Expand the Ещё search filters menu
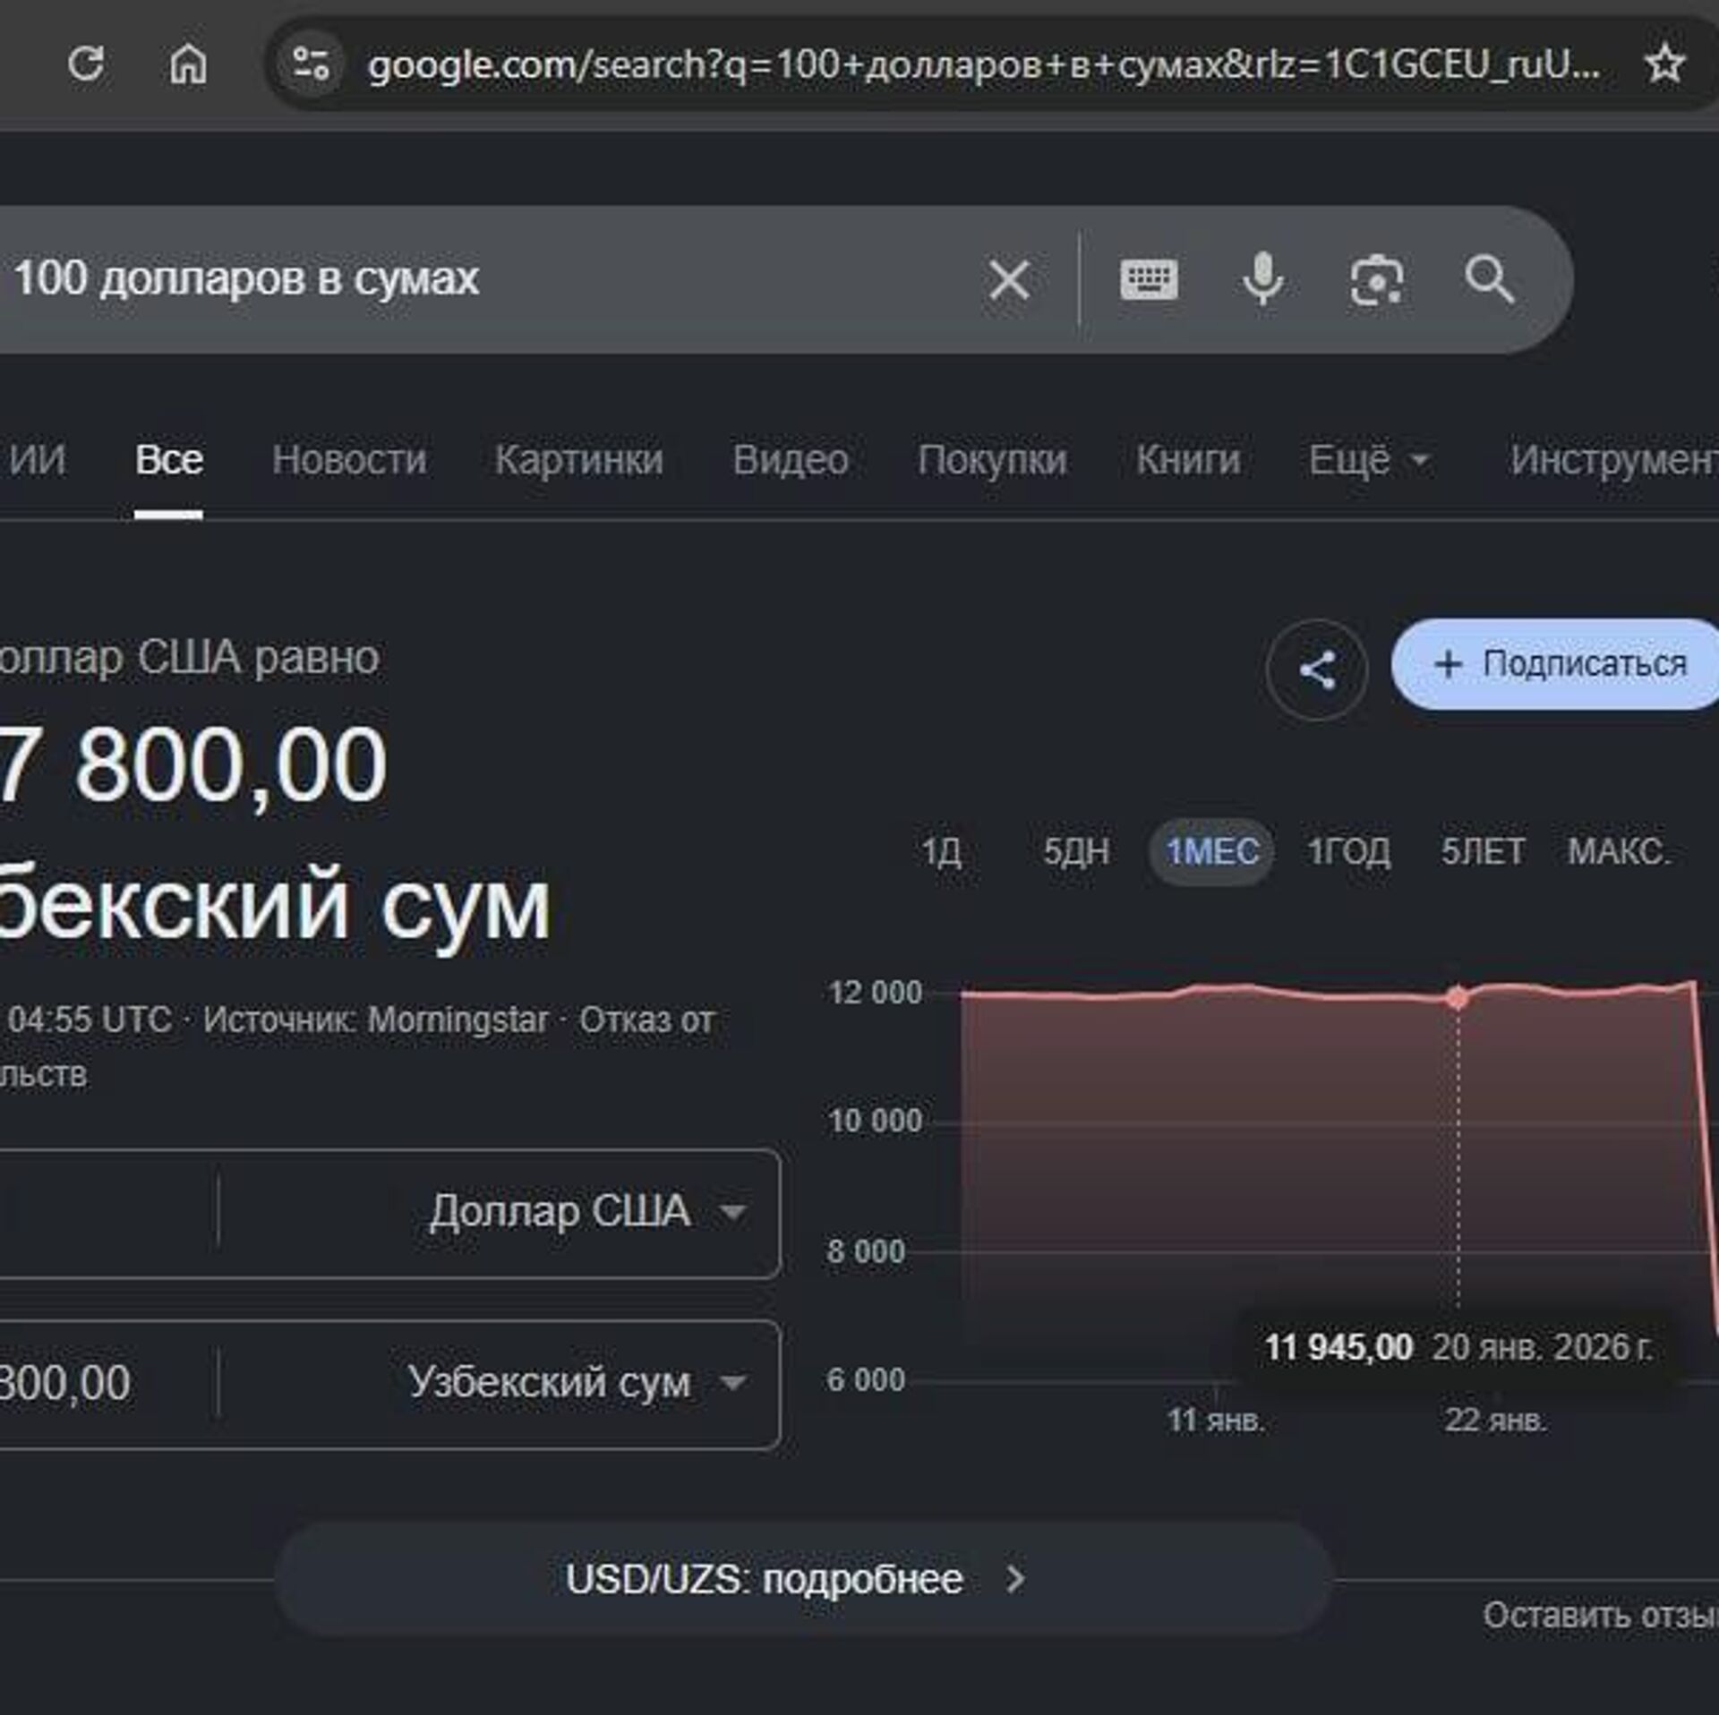This screenshot has height=1715, width=1719. (x=1367, y=460)
